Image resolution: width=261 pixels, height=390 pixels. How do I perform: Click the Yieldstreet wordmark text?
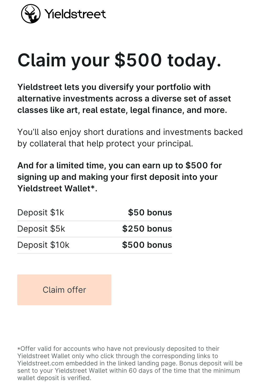pyautogui.click(x=75, y=14)
